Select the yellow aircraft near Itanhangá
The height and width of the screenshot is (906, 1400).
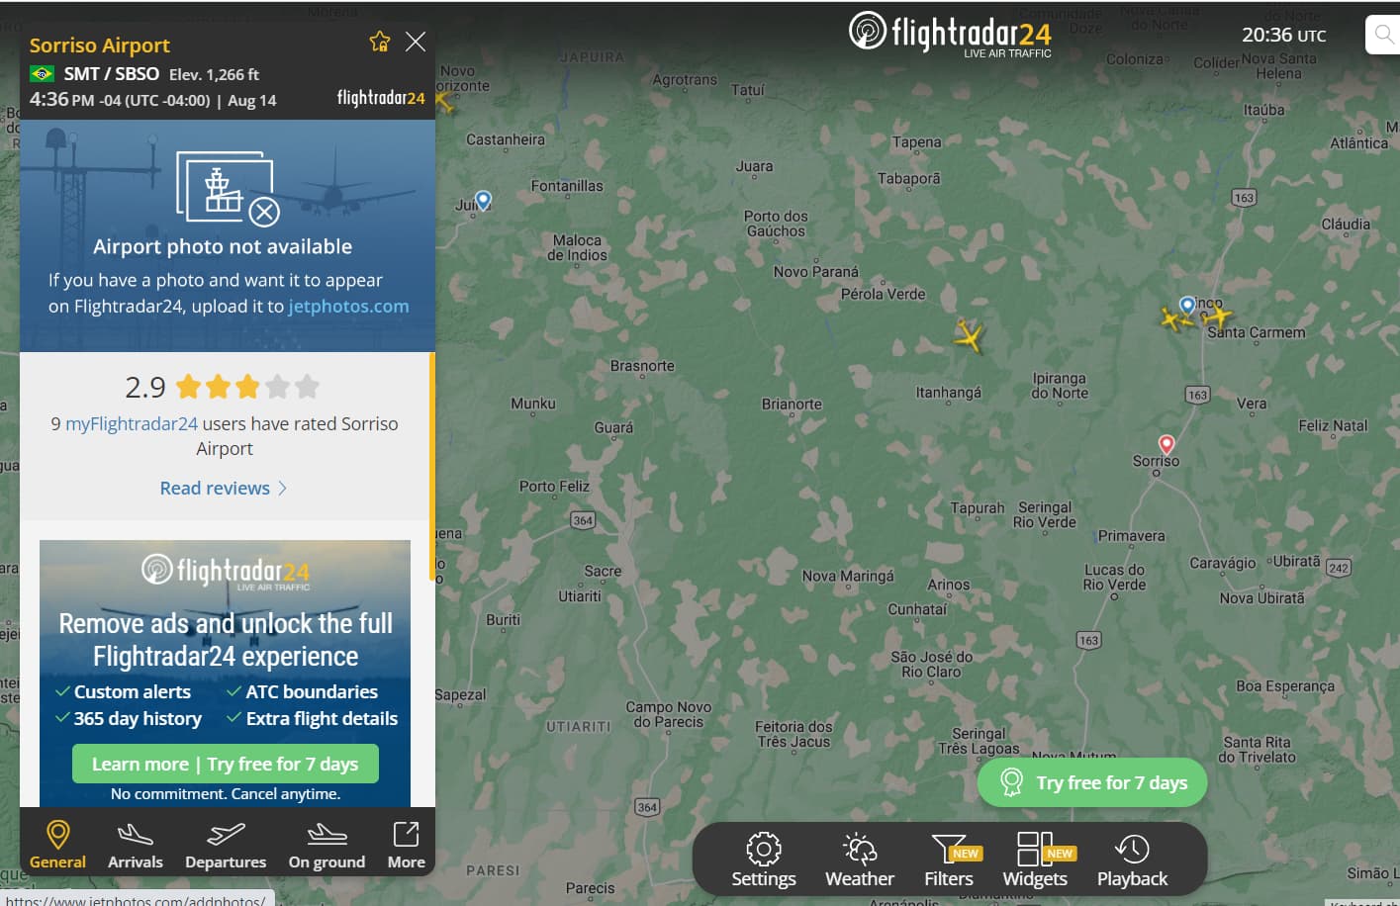tap(970, 336)
